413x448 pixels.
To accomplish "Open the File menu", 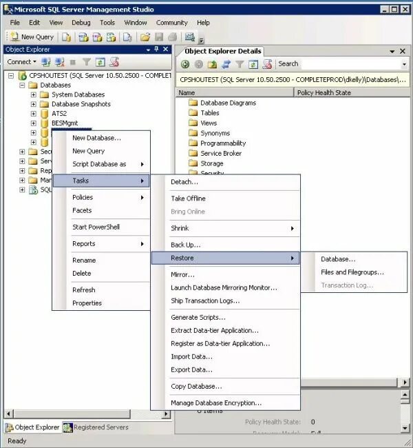I will pos(15,23).
